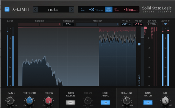The width and height of the screenshot is (175, 108).
Task: Click the disabled RELEASE knob
Action: point(88,101)
